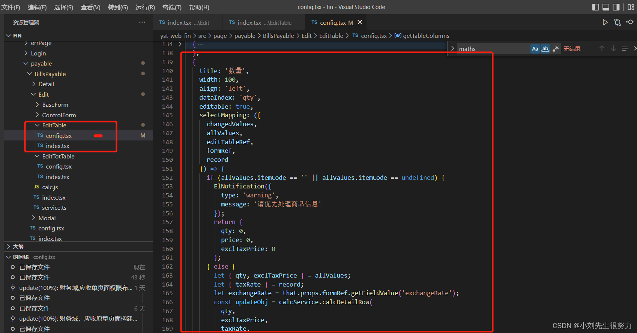The height and width of the screenshot is (333, 637).
Task: Toggle secondary sidebar layout icon
Action: [x=616, y=7]
